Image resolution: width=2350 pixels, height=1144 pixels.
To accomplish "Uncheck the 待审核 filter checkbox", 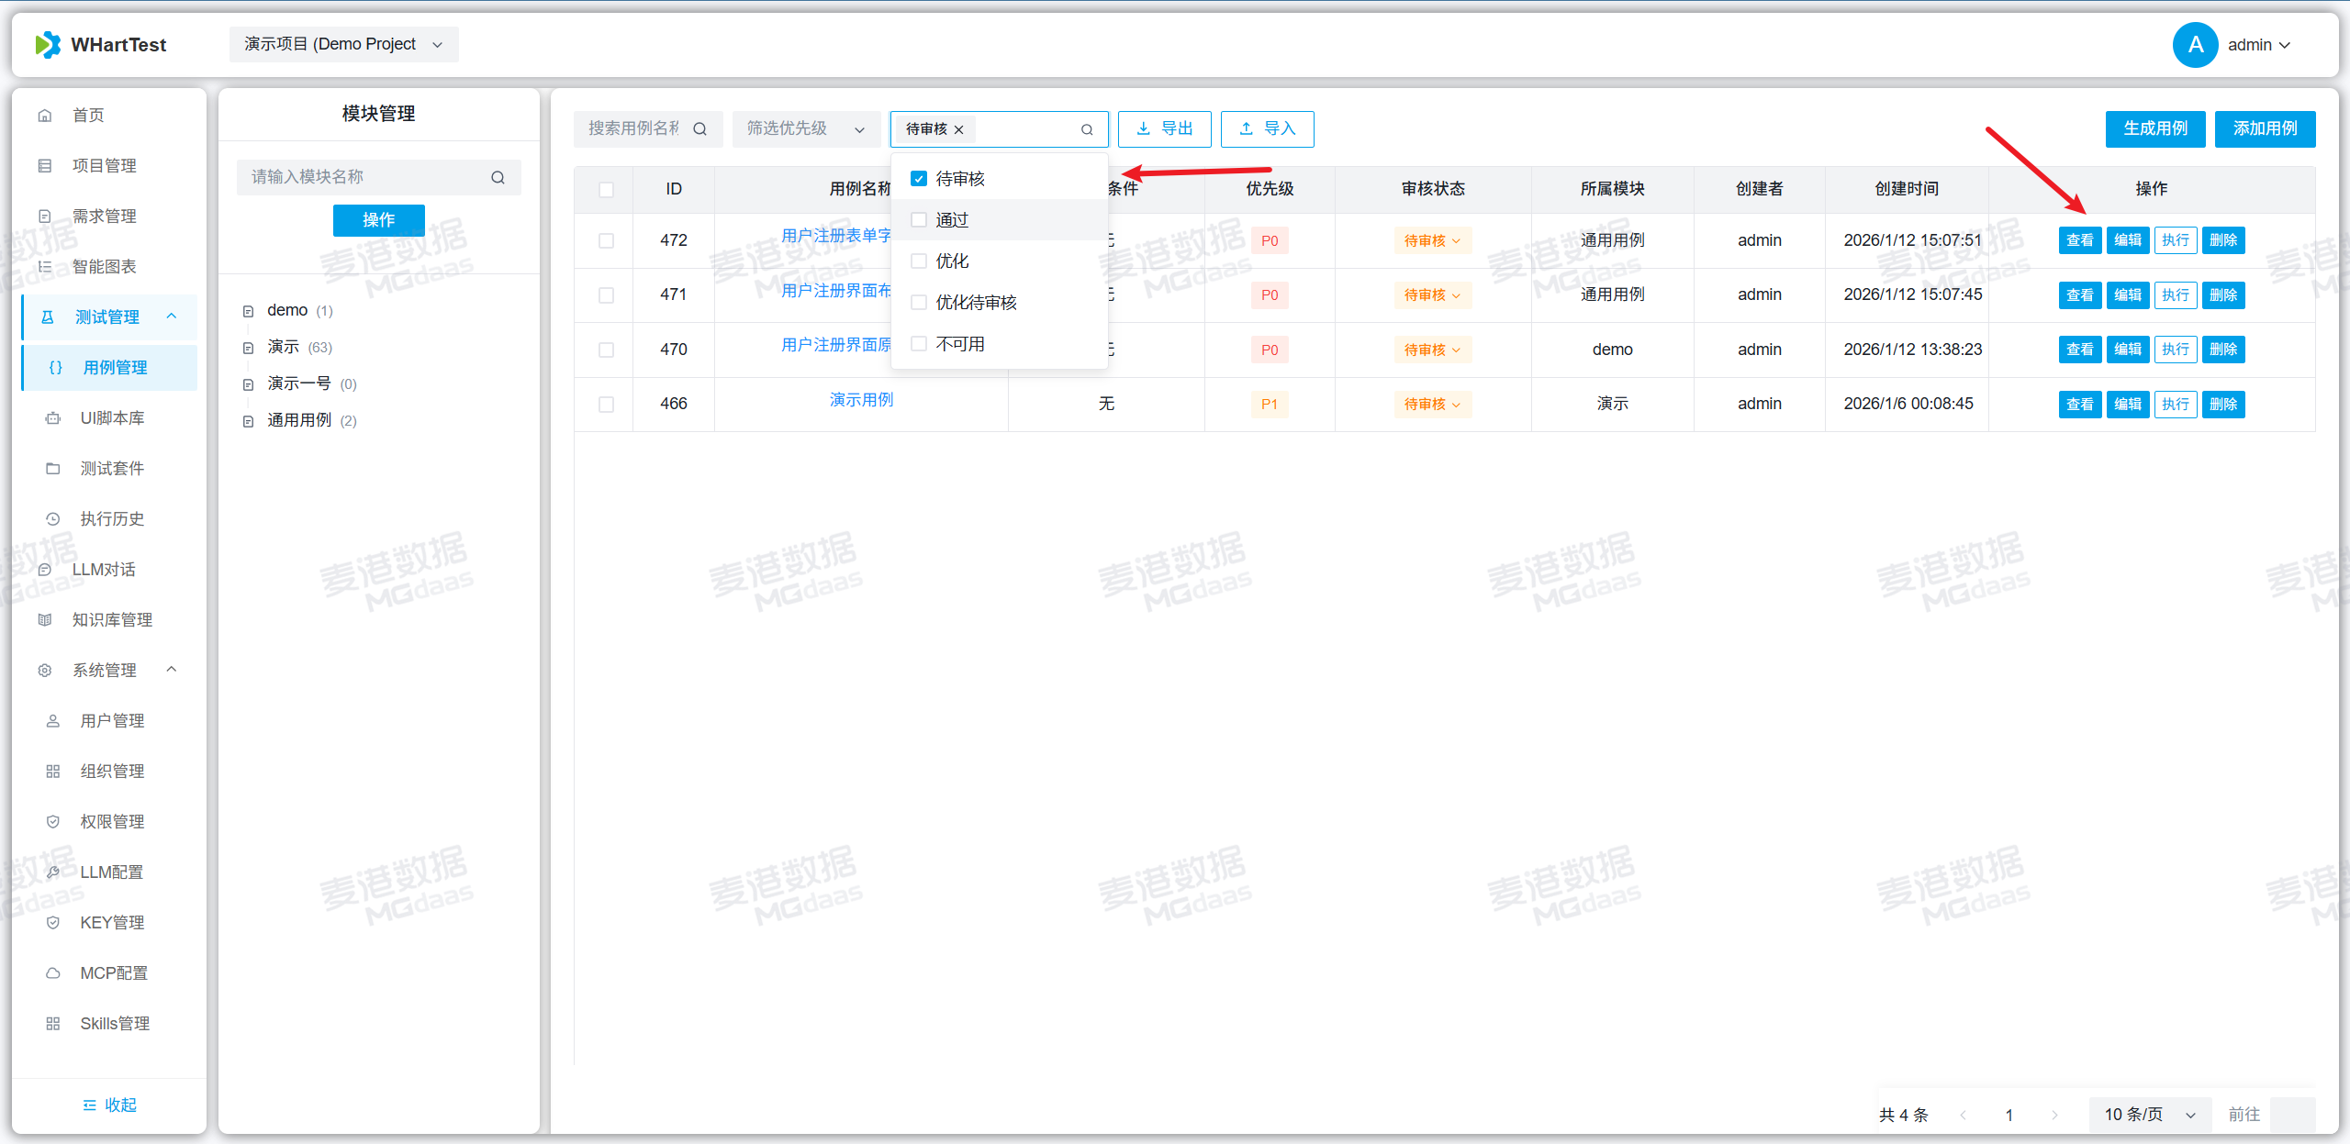I will point(919,179).
